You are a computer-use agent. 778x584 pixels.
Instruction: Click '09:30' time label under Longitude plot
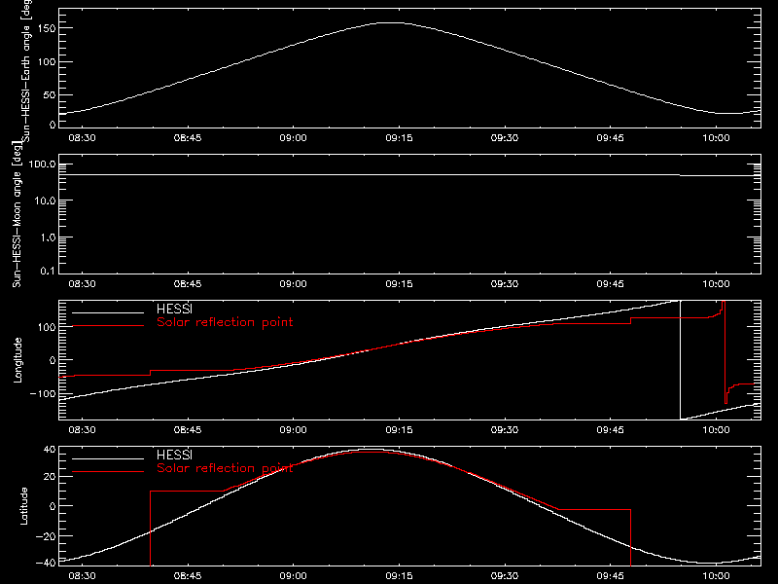[505, 430]
